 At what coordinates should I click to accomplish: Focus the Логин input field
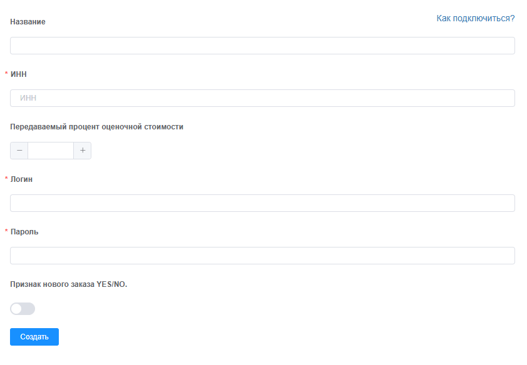262,203
